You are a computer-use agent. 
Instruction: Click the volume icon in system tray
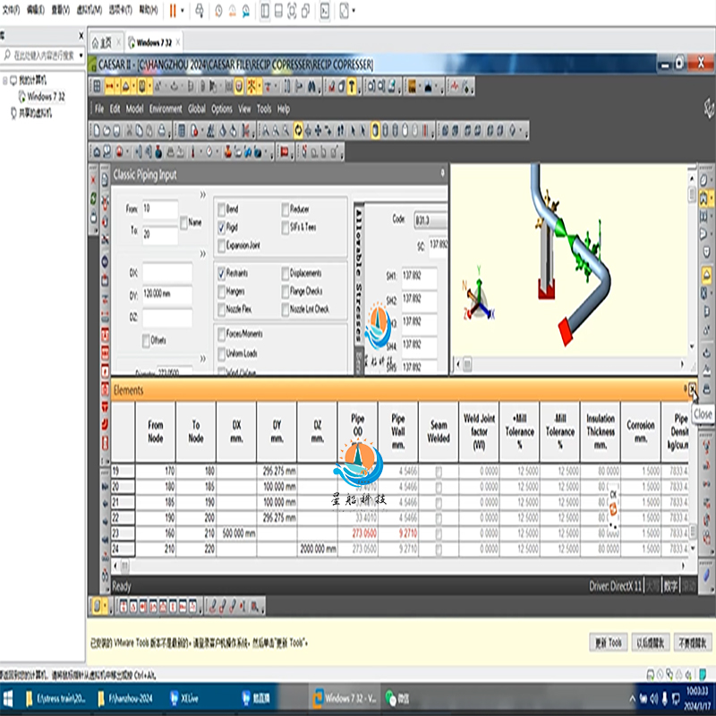pyautogui.click(x=653, y=698)
